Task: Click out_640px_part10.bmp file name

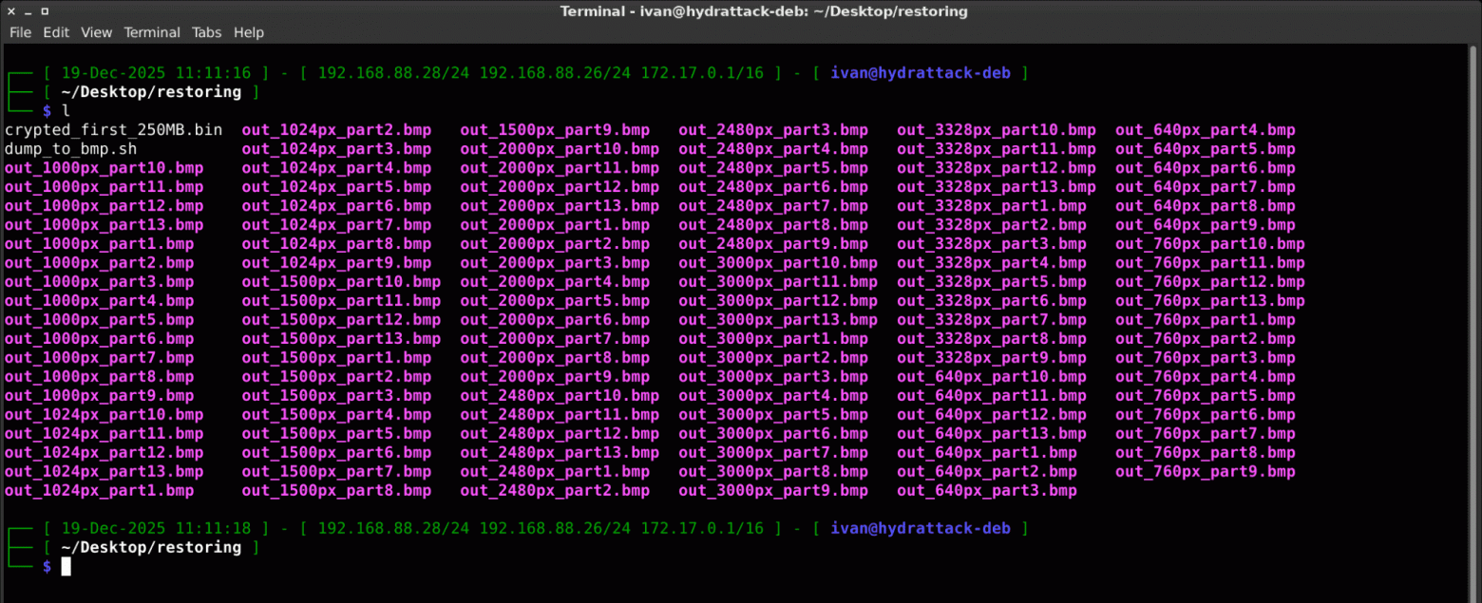Action: coord(992,377)
